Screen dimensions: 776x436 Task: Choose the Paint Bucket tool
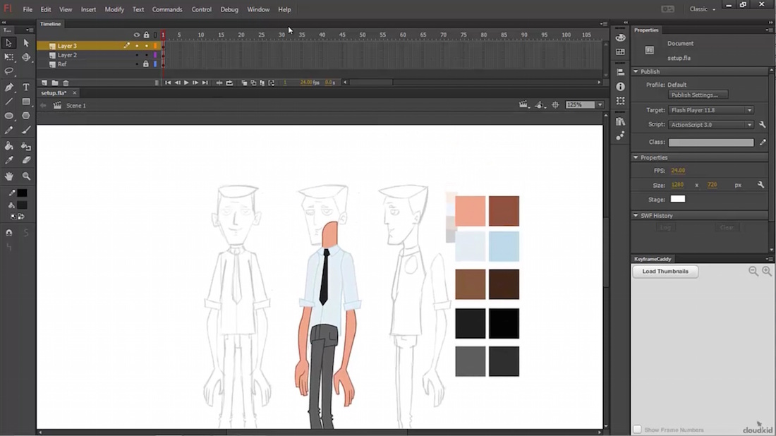click(9, 146)
